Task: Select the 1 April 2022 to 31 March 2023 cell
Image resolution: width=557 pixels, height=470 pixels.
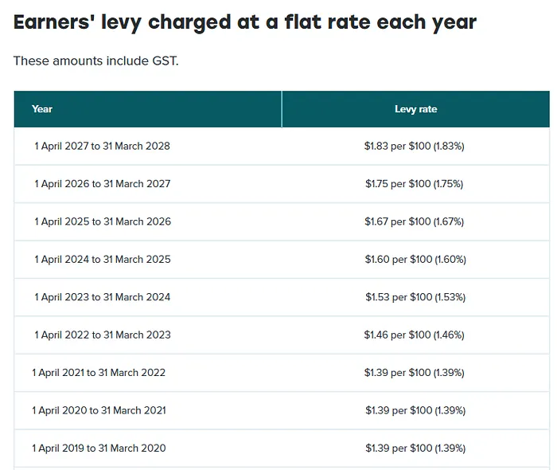Action: (x=102, y=335)
